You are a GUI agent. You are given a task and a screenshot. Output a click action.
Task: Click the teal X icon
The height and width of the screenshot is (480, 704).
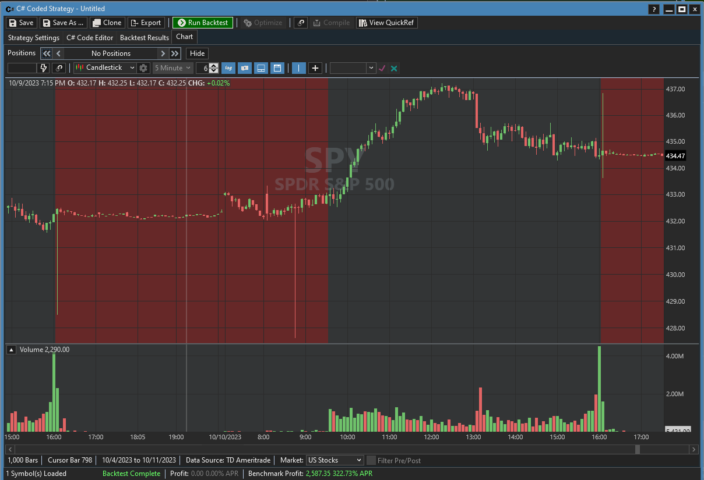coord(395,68)
